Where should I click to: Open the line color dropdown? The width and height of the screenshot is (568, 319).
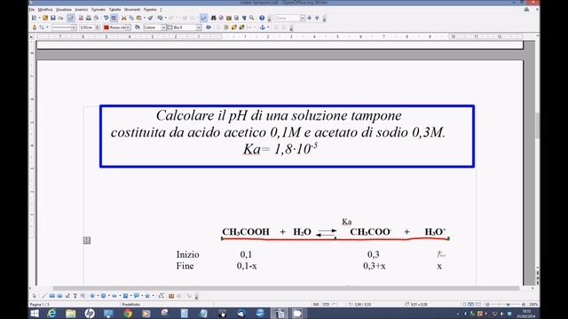(x=128, y=27)
